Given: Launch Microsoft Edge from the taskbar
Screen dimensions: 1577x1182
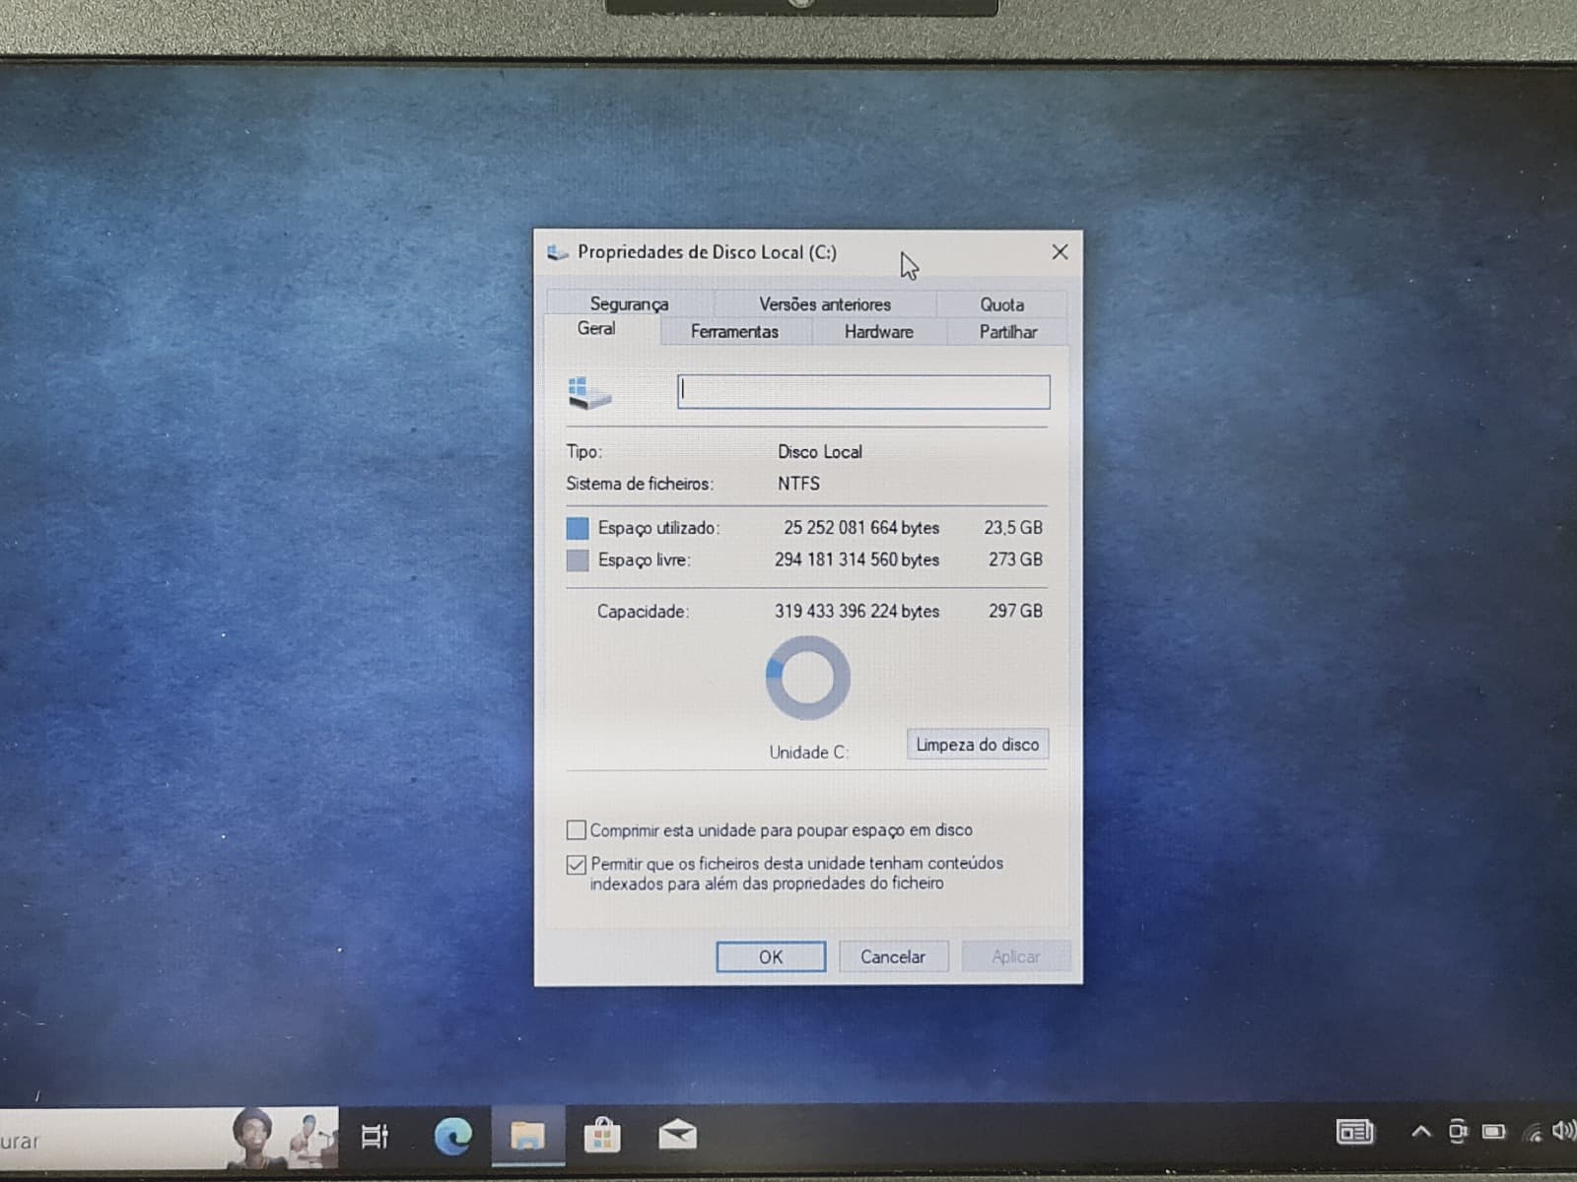Looking at the screenshot, I should (x=452, y=1136).
